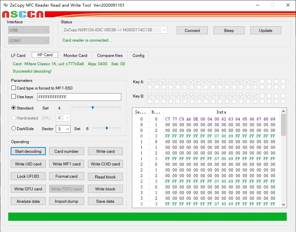Switch to the LF Card tab
This screenshot has width=296, height=232.
[18, 55]
